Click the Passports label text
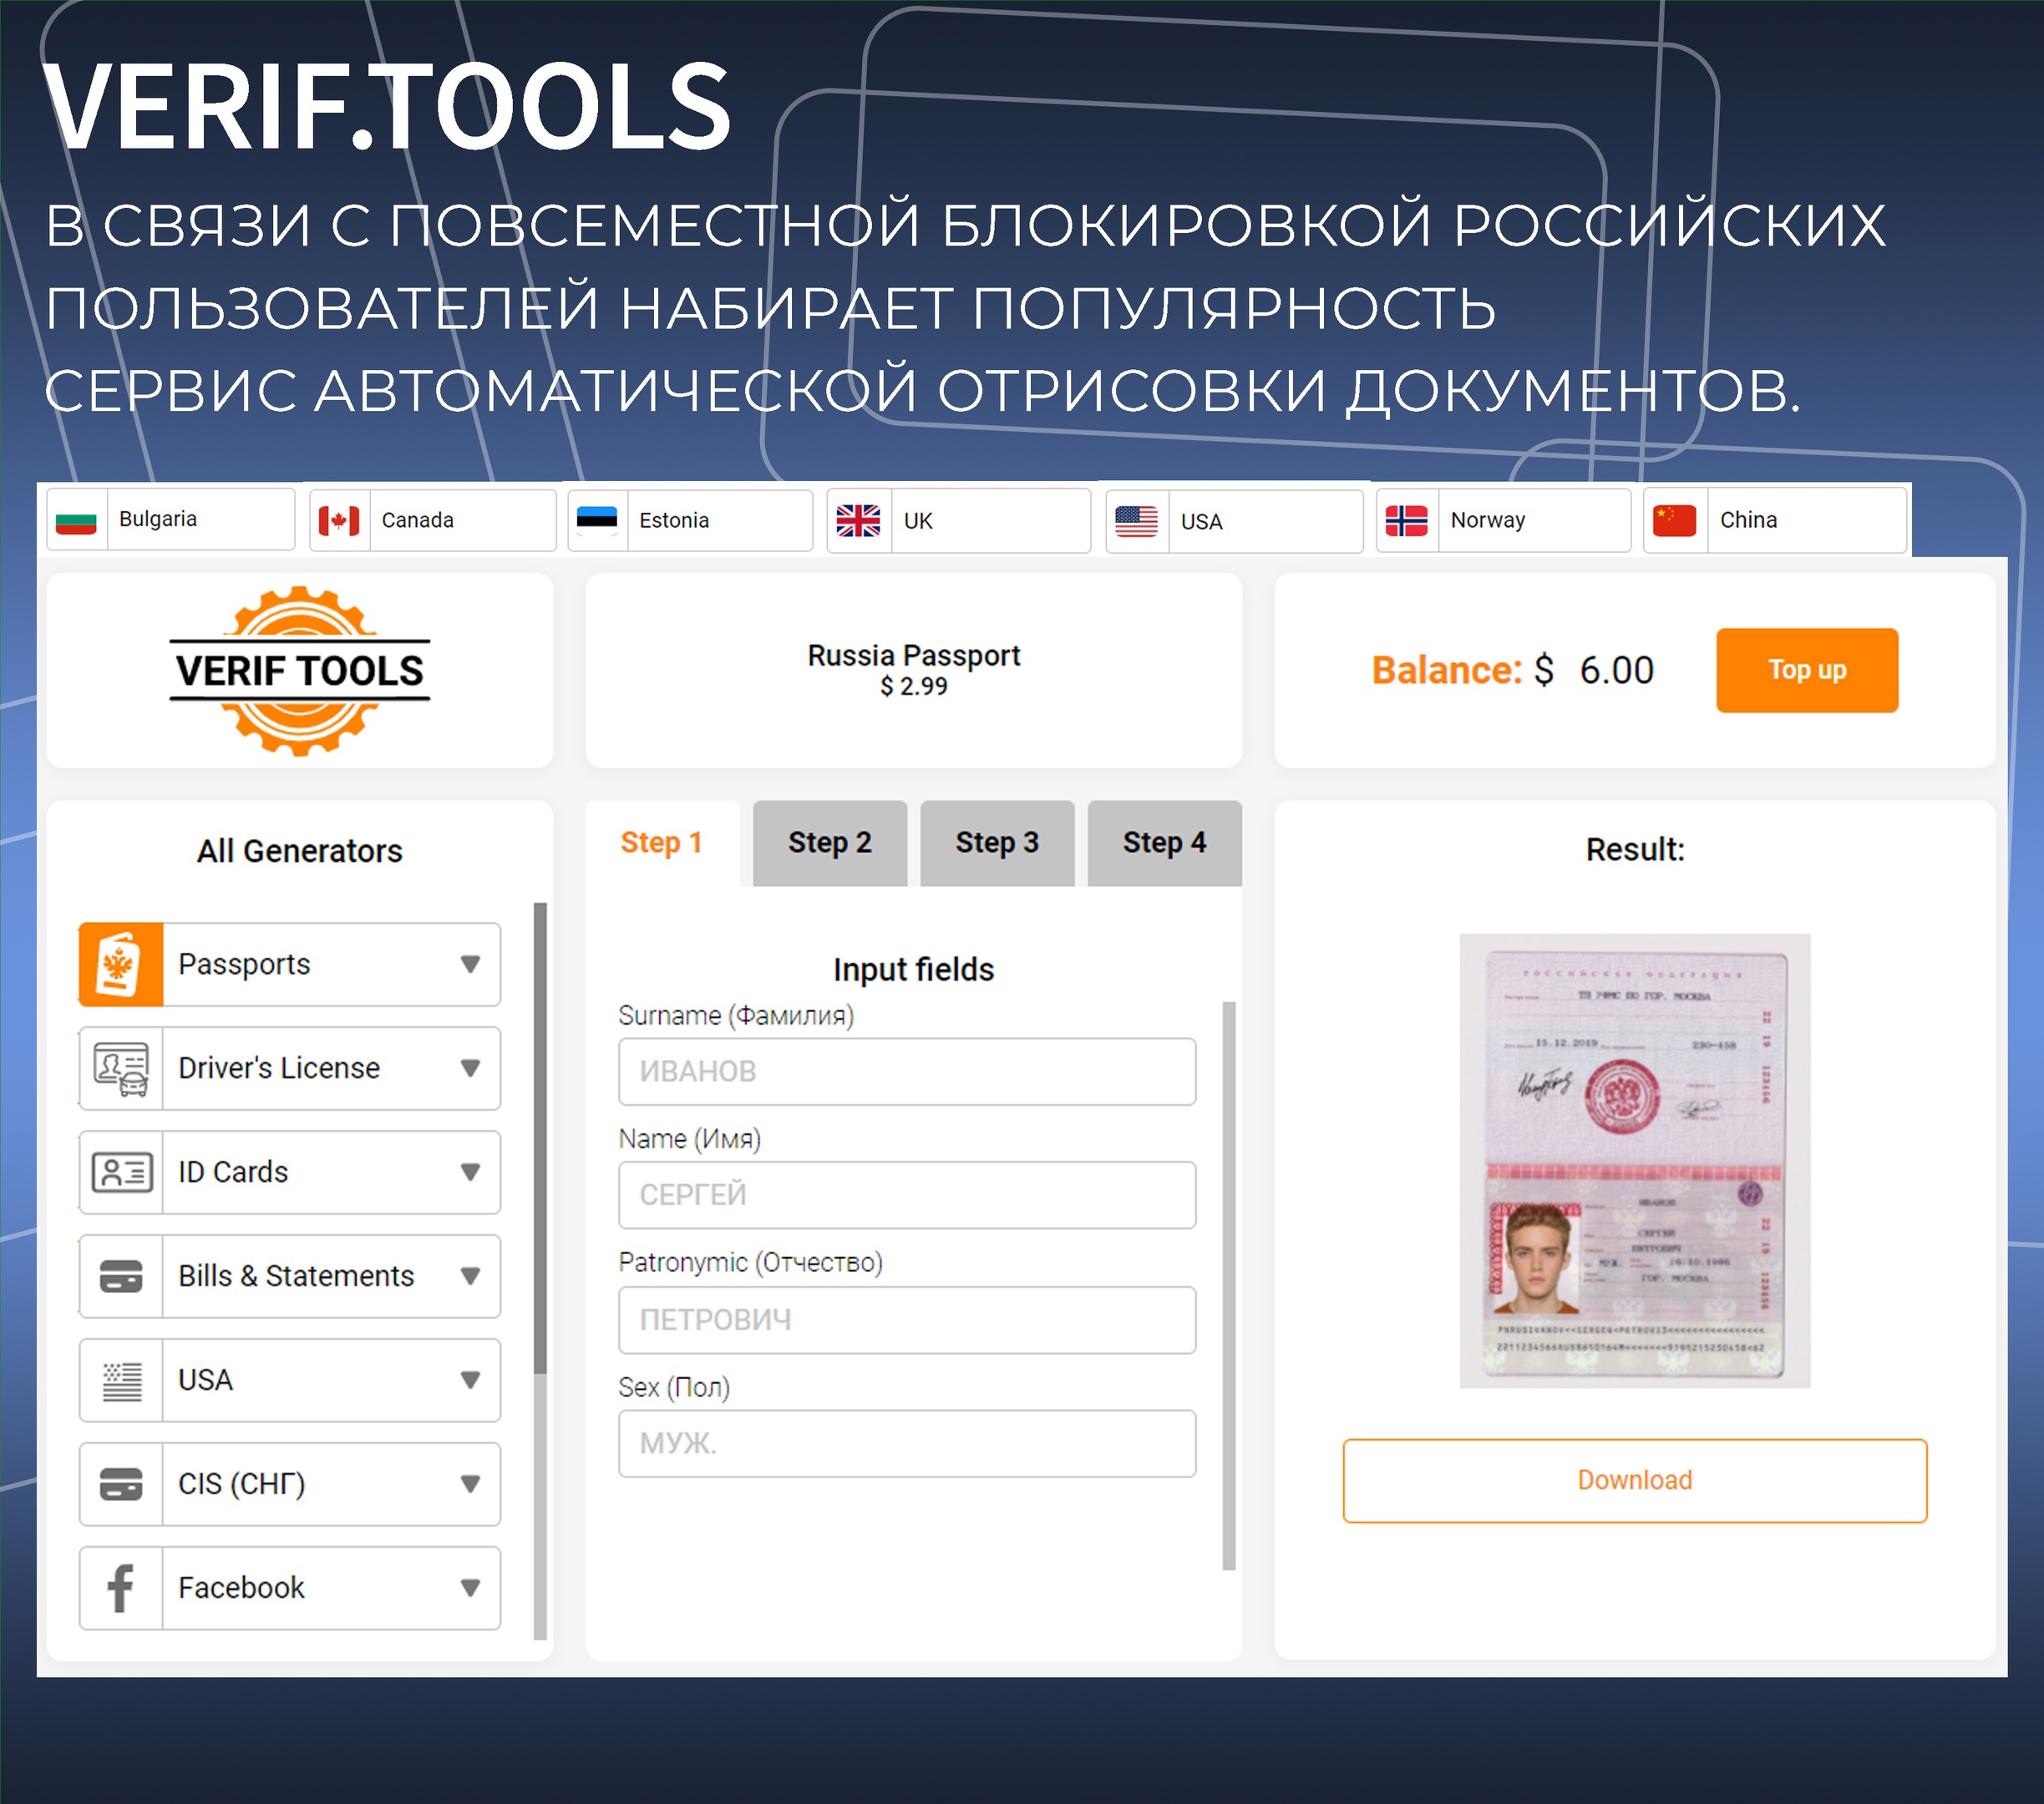Image resolution: width=2044 pixels, height=1804 pixels. tap(244, 965)
